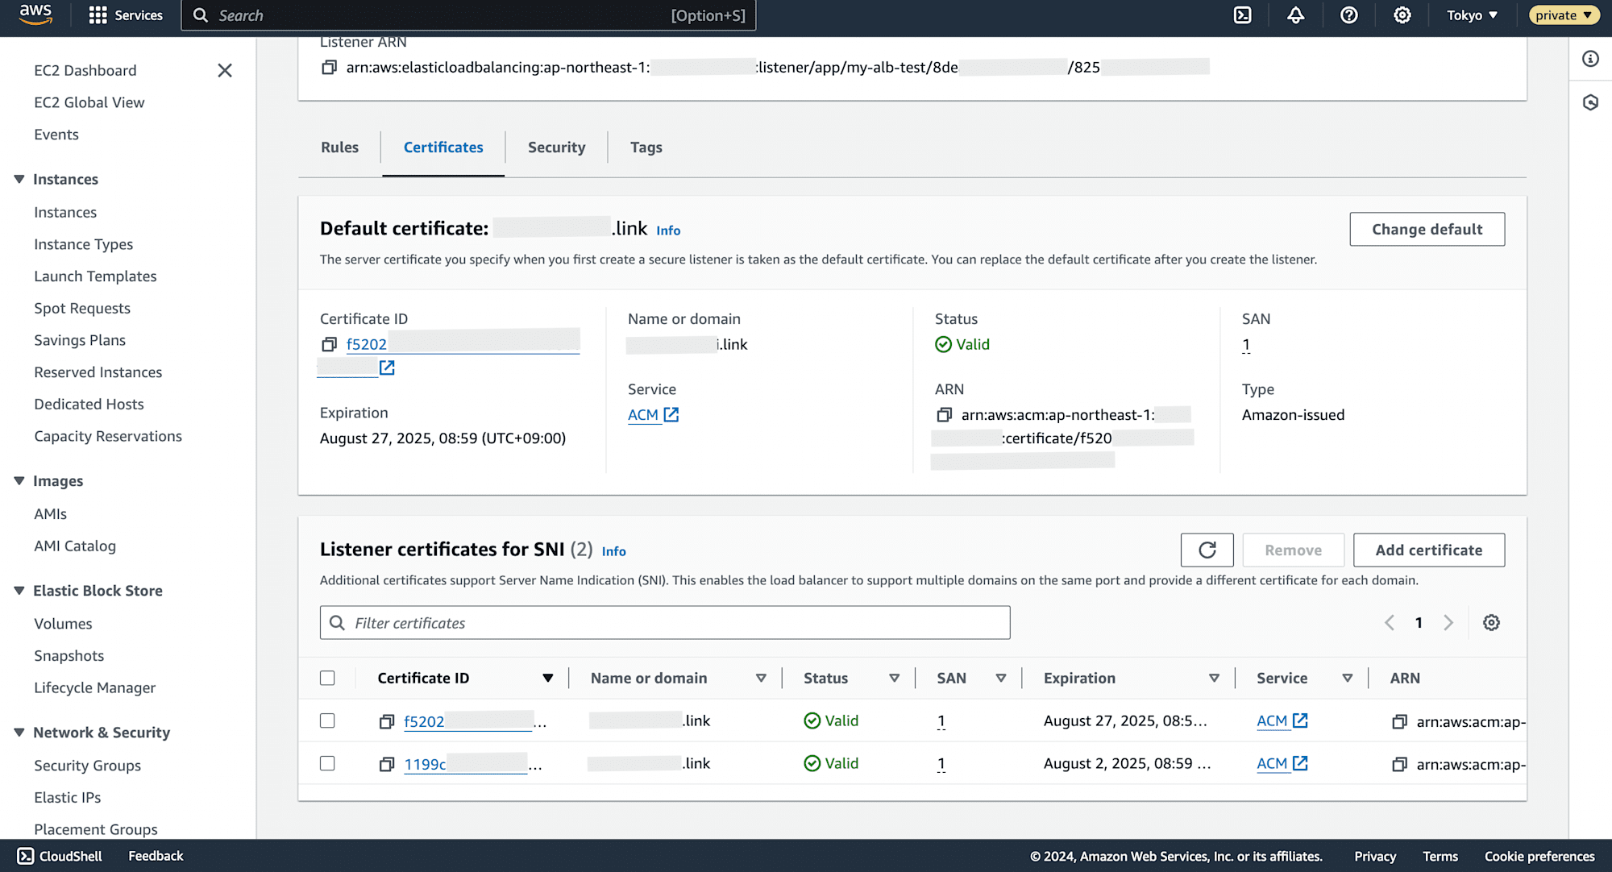Open the settings gear in the top bar
The image size is (1612, 872).
[1402, 15]
